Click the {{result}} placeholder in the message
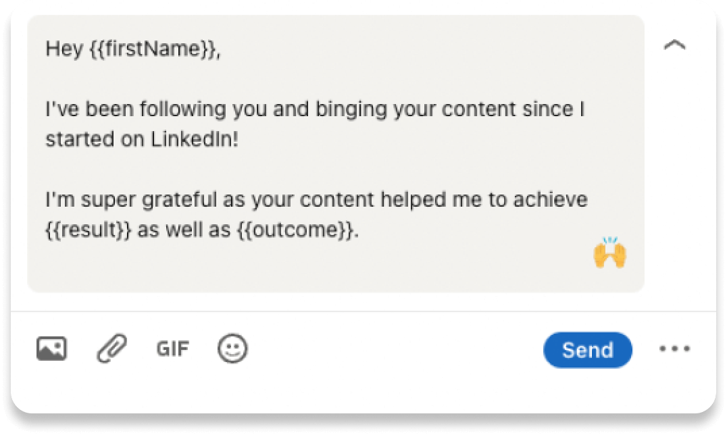 pyautogui.click(x=89, y=230)
